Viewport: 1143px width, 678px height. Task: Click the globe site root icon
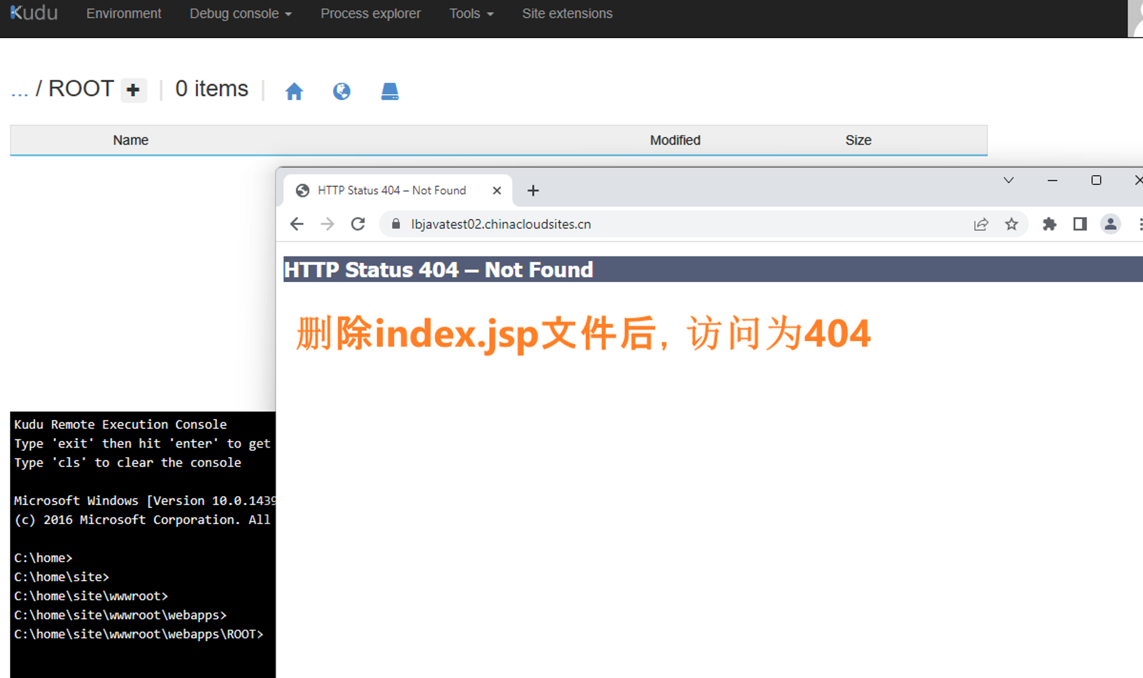tap(341, 92)
